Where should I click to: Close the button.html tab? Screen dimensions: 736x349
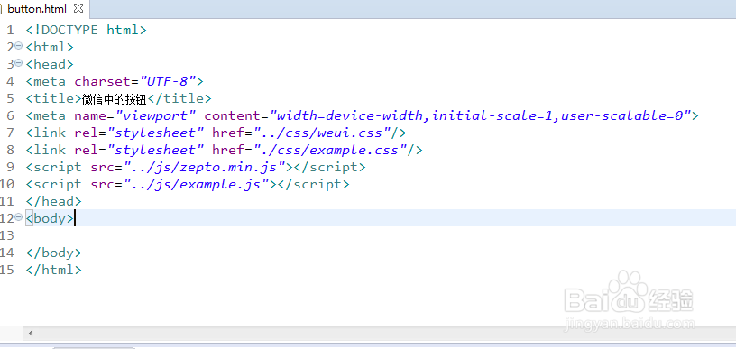[x=78, y=8]
